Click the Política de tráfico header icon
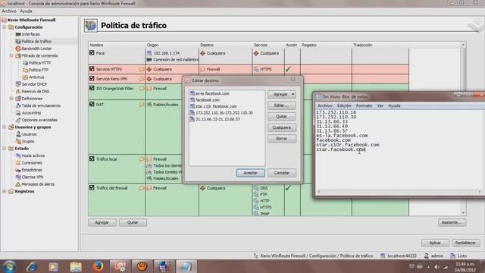Viewport: 485px width, 273px height. pyautogui.click(x=91, y=25)
